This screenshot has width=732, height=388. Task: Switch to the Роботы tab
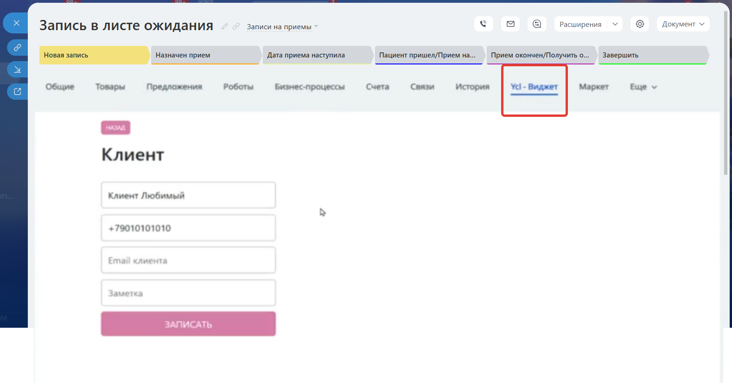tap(238, 87)
